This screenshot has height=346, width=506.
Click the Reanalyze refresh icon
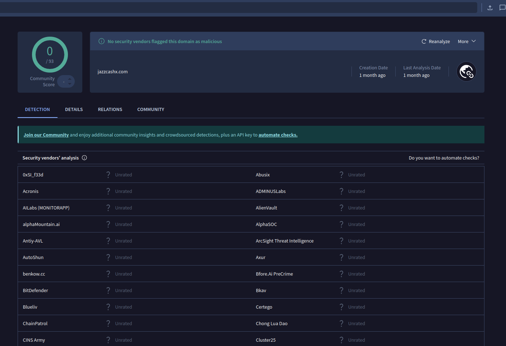pyautogui.click(x=424, y=42)
